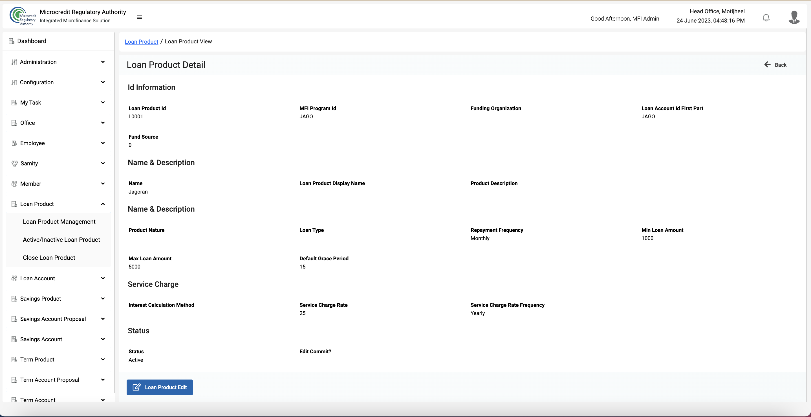Viewport: 811px width, 417px height.
Task: Click the Service Charge Rate value 25
Action: pyautogui.click(x=302, y=313)
